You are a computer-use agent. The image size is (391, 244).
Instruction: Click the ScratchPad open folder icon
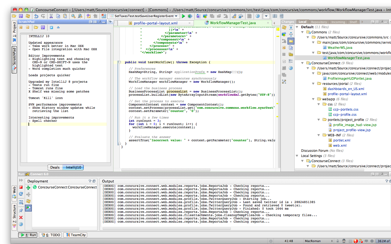[36, 27]
